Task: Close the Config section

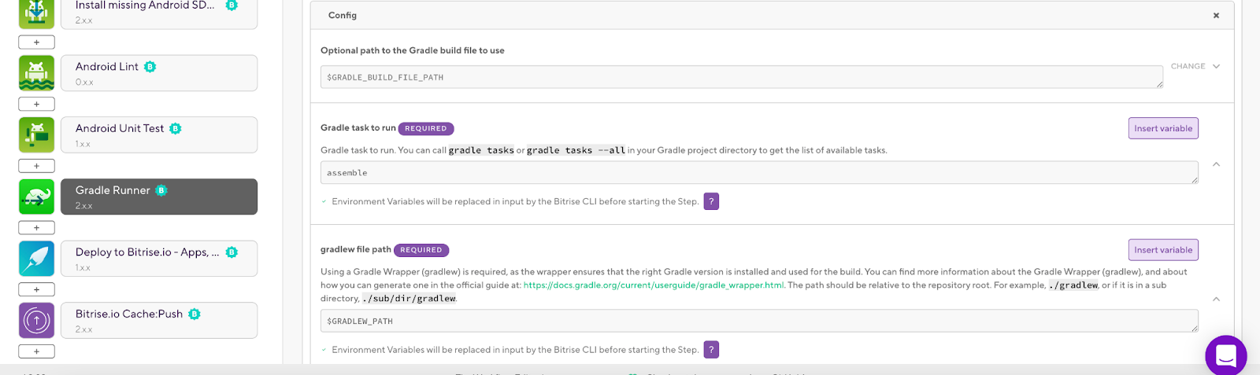Action: 1216,16
